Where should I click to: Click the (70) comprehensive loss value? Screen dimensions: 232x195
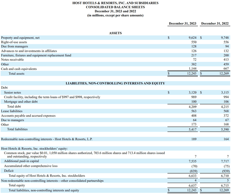pyautogui.click(x=194, y=166)
